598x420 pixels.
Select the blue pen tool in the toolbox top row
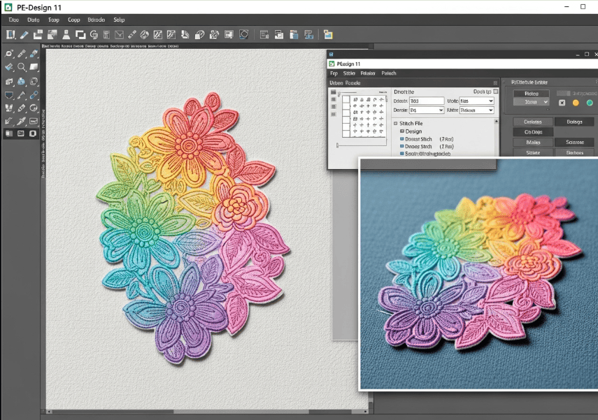(x=34, y=54)
